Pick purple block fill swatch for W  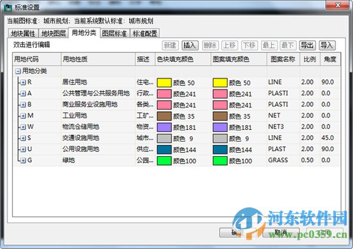point(164,127)
